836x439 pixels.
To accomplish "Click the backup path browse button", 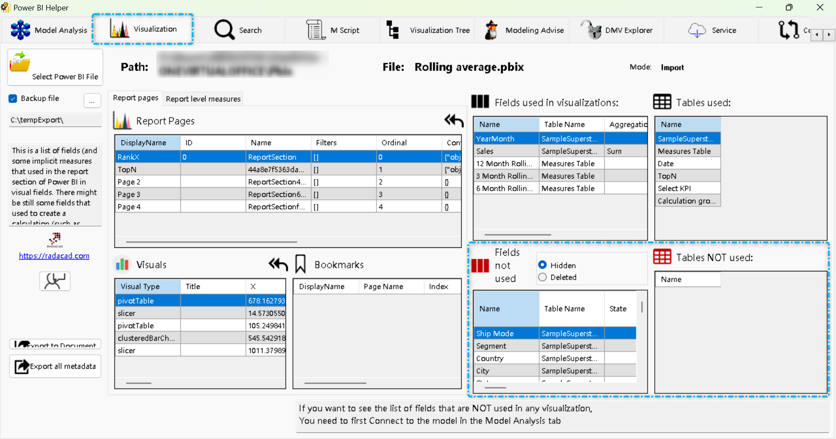I will point(92,101).
